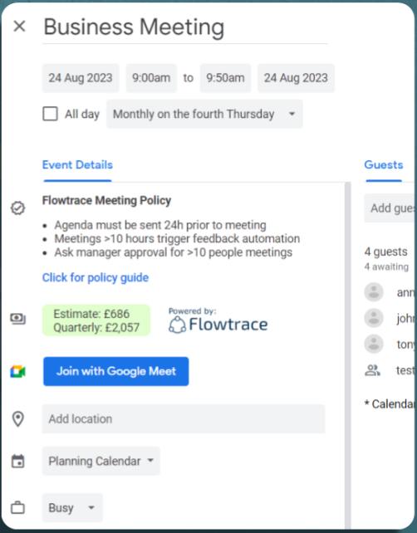Click the briefcase availability icon
The image size is (417, 533).
(x=17, y=508)
